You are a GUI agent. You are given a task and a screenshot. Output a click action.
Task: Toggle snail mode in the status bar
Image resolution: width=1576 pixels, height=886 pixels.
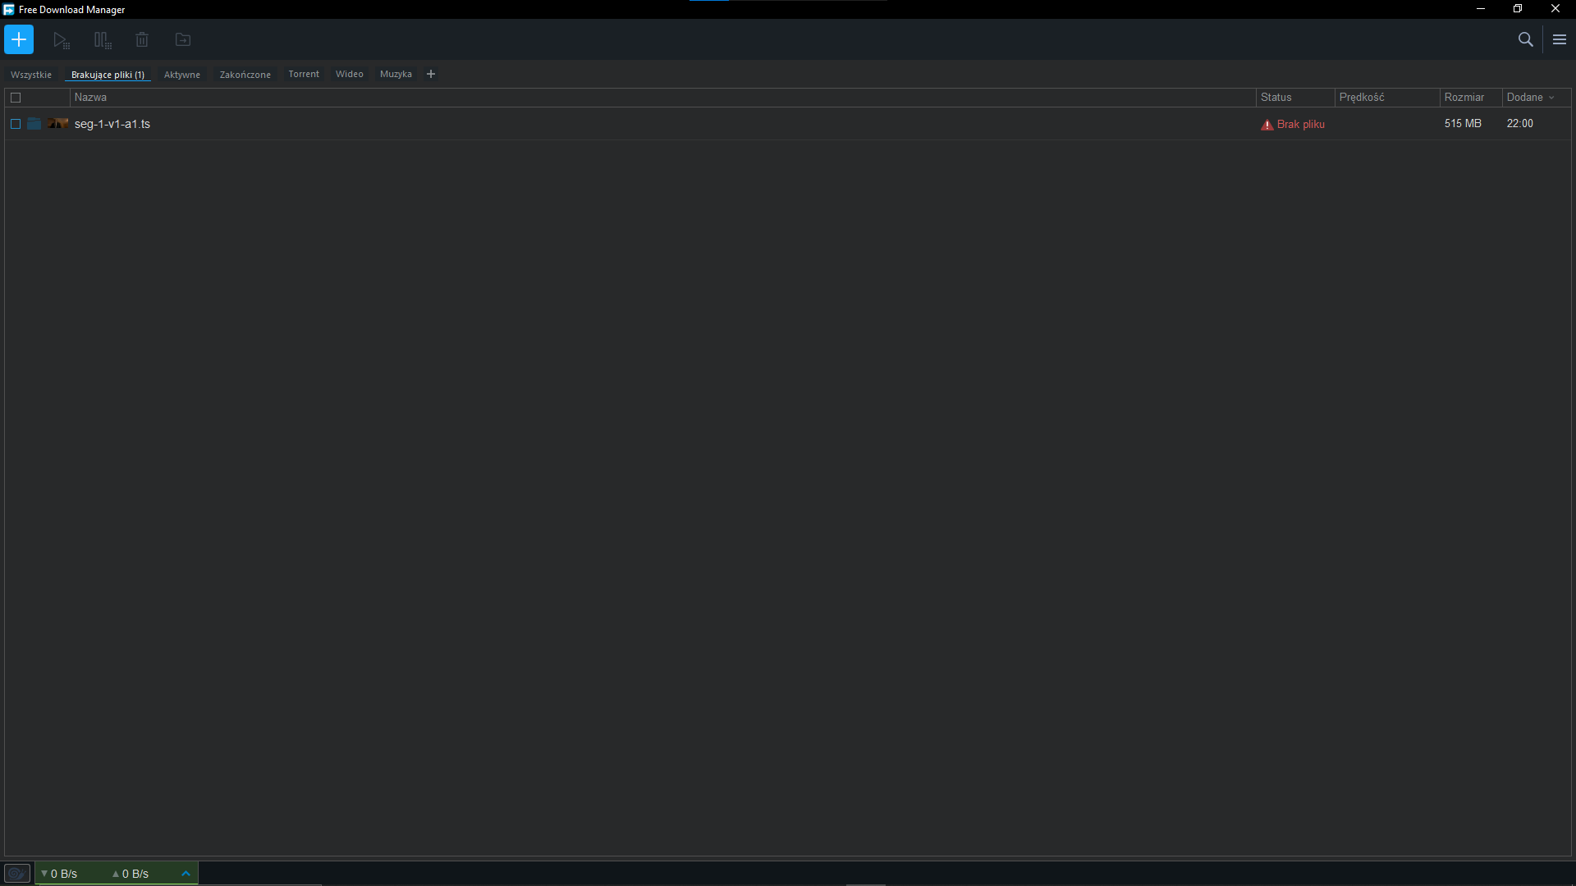point(16,874)
